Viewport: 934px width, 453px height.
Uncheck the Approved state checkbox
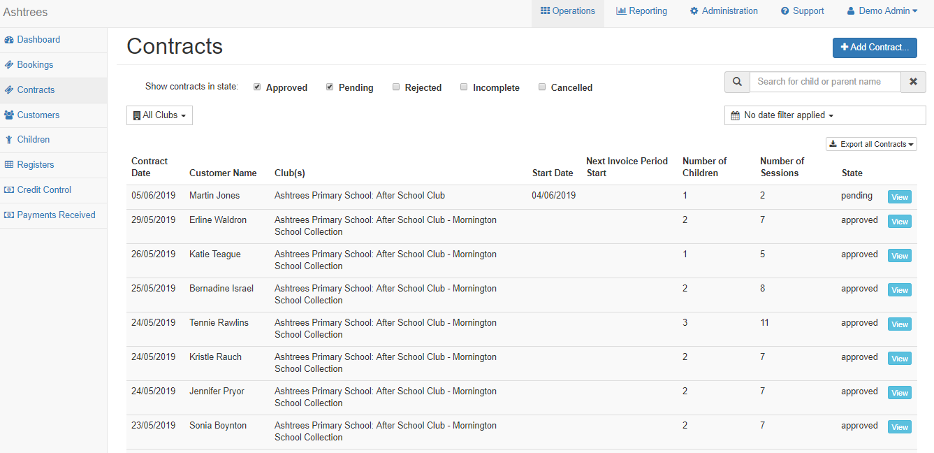point(257,87)
